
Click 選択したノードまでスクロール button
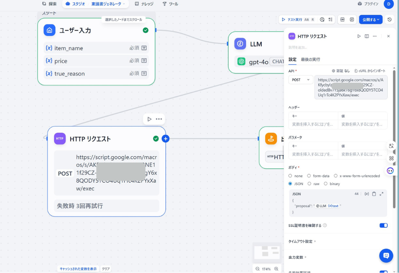click(123, 20)
